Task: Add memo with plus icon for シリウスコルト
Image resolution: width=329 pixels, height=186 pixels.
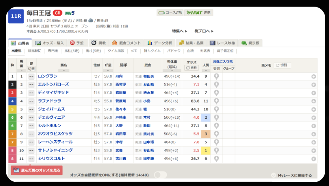Action: 313,159
